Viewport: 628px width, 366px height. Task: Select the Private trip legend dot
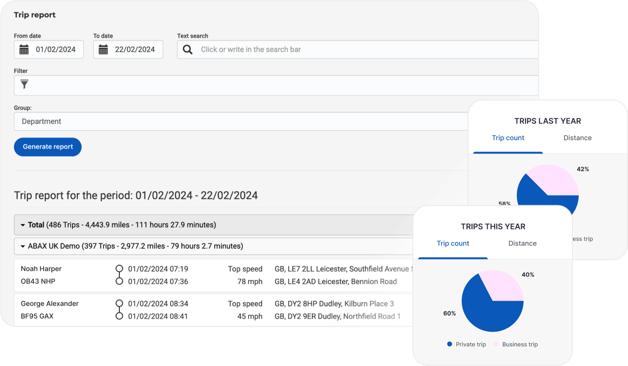tap(449, 344)
